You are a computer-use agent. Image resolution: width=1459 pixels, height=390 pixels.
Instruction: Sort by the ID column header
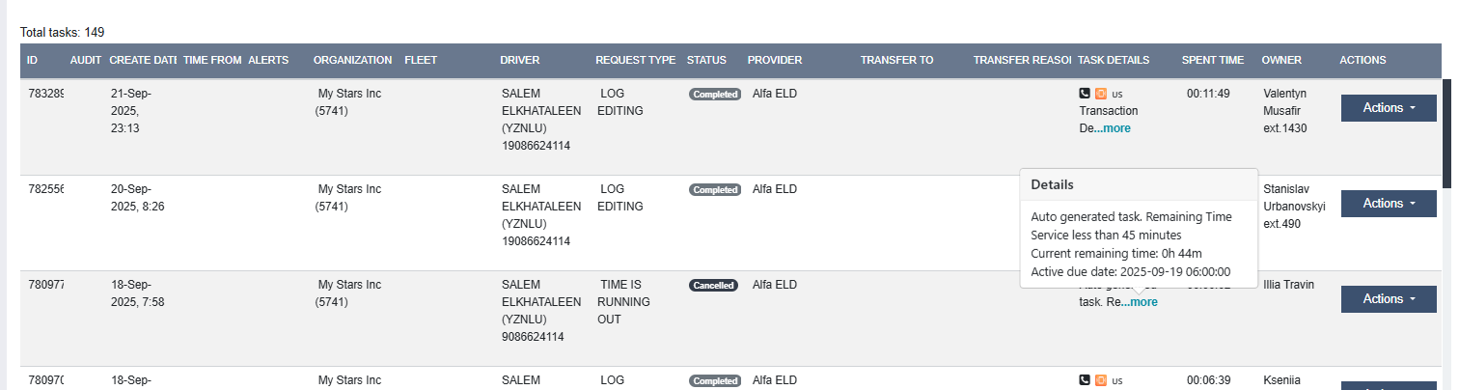point(33,60)
